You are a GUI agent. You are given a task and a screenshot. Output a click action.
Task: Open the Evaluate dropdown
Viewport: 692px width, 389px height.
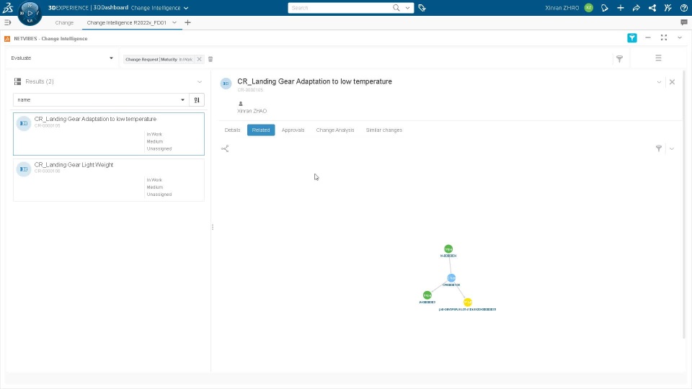point(62,58)
